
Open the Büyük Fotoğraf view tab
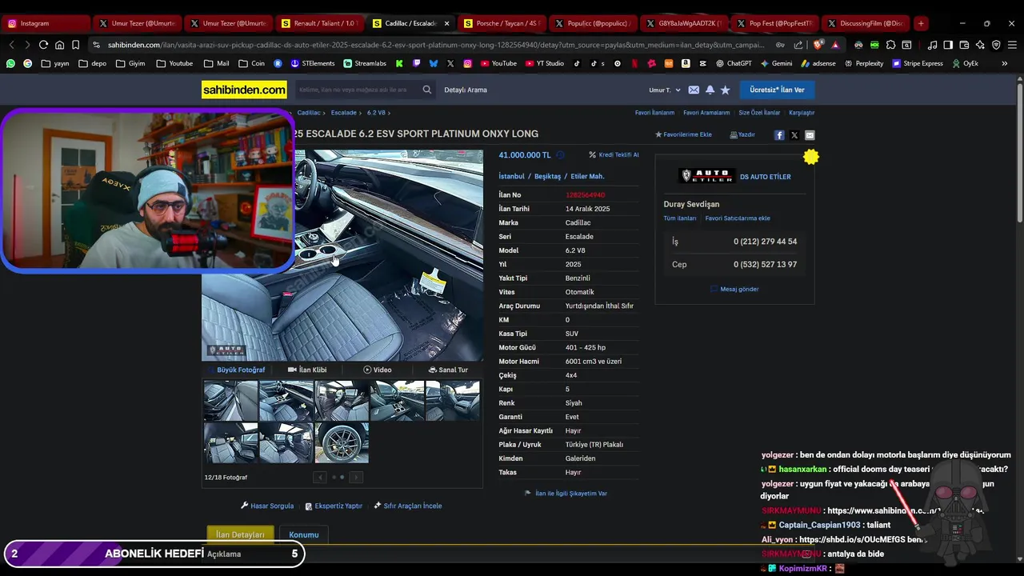point(235,370)
